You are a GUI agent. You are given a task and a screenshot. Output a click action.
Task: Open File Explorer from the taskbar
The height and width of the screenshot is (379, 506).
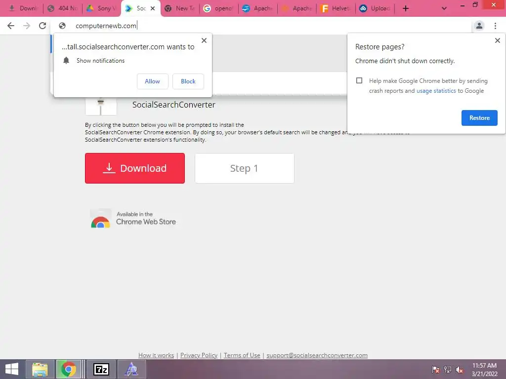[x=40, y=369]
